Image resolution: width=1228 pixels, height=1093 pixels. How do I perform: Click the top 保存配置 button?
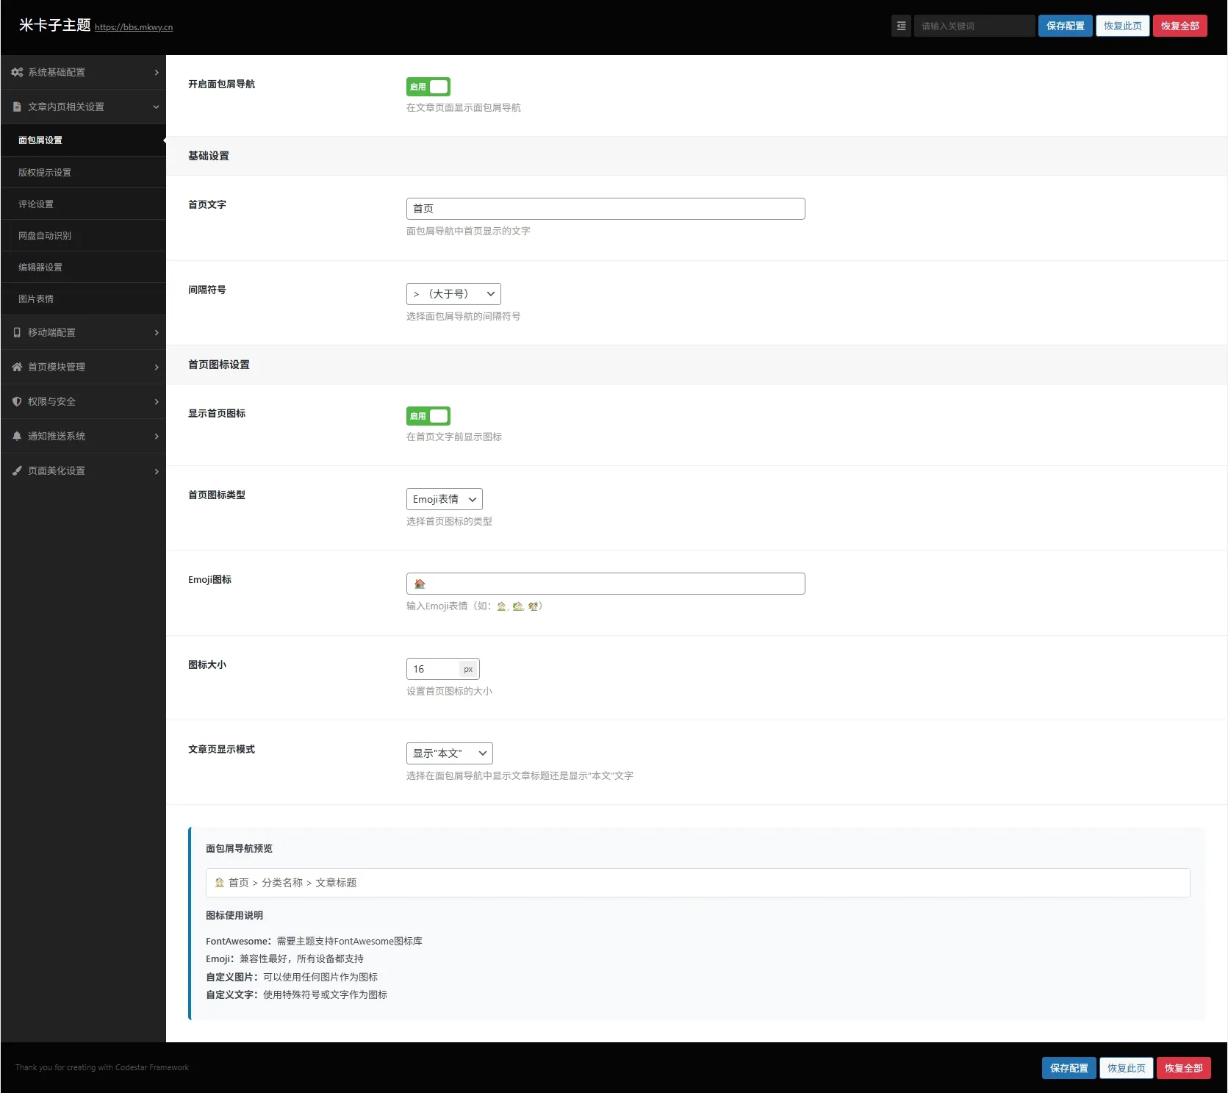pyautogui.click(x=1065, y=26)
